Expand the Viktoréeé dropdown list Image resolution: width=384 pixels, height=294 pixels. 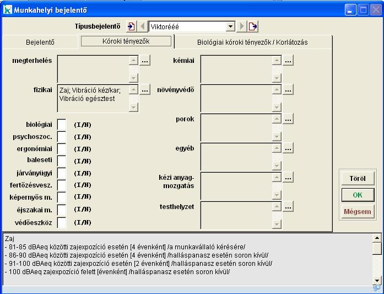click(230, 26)
